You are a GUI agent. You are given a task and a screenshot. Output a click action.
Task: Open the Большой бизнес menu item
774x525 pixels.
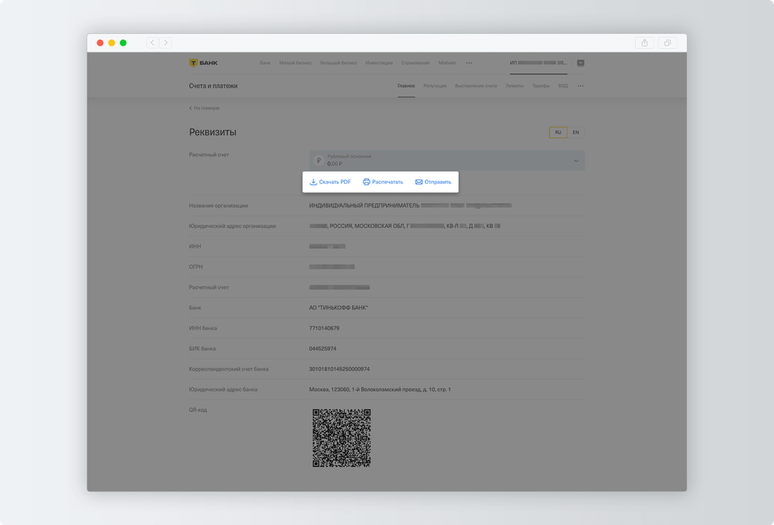[x=339, y=63]
